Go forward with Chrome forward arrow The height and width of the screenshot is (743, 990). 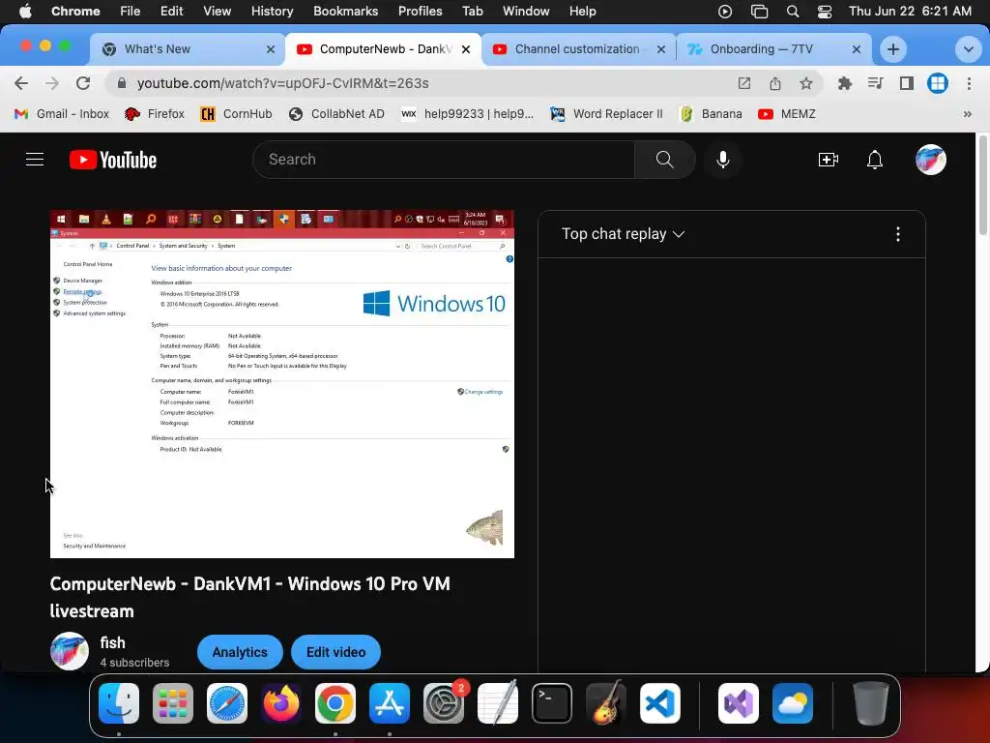[52, 83]
